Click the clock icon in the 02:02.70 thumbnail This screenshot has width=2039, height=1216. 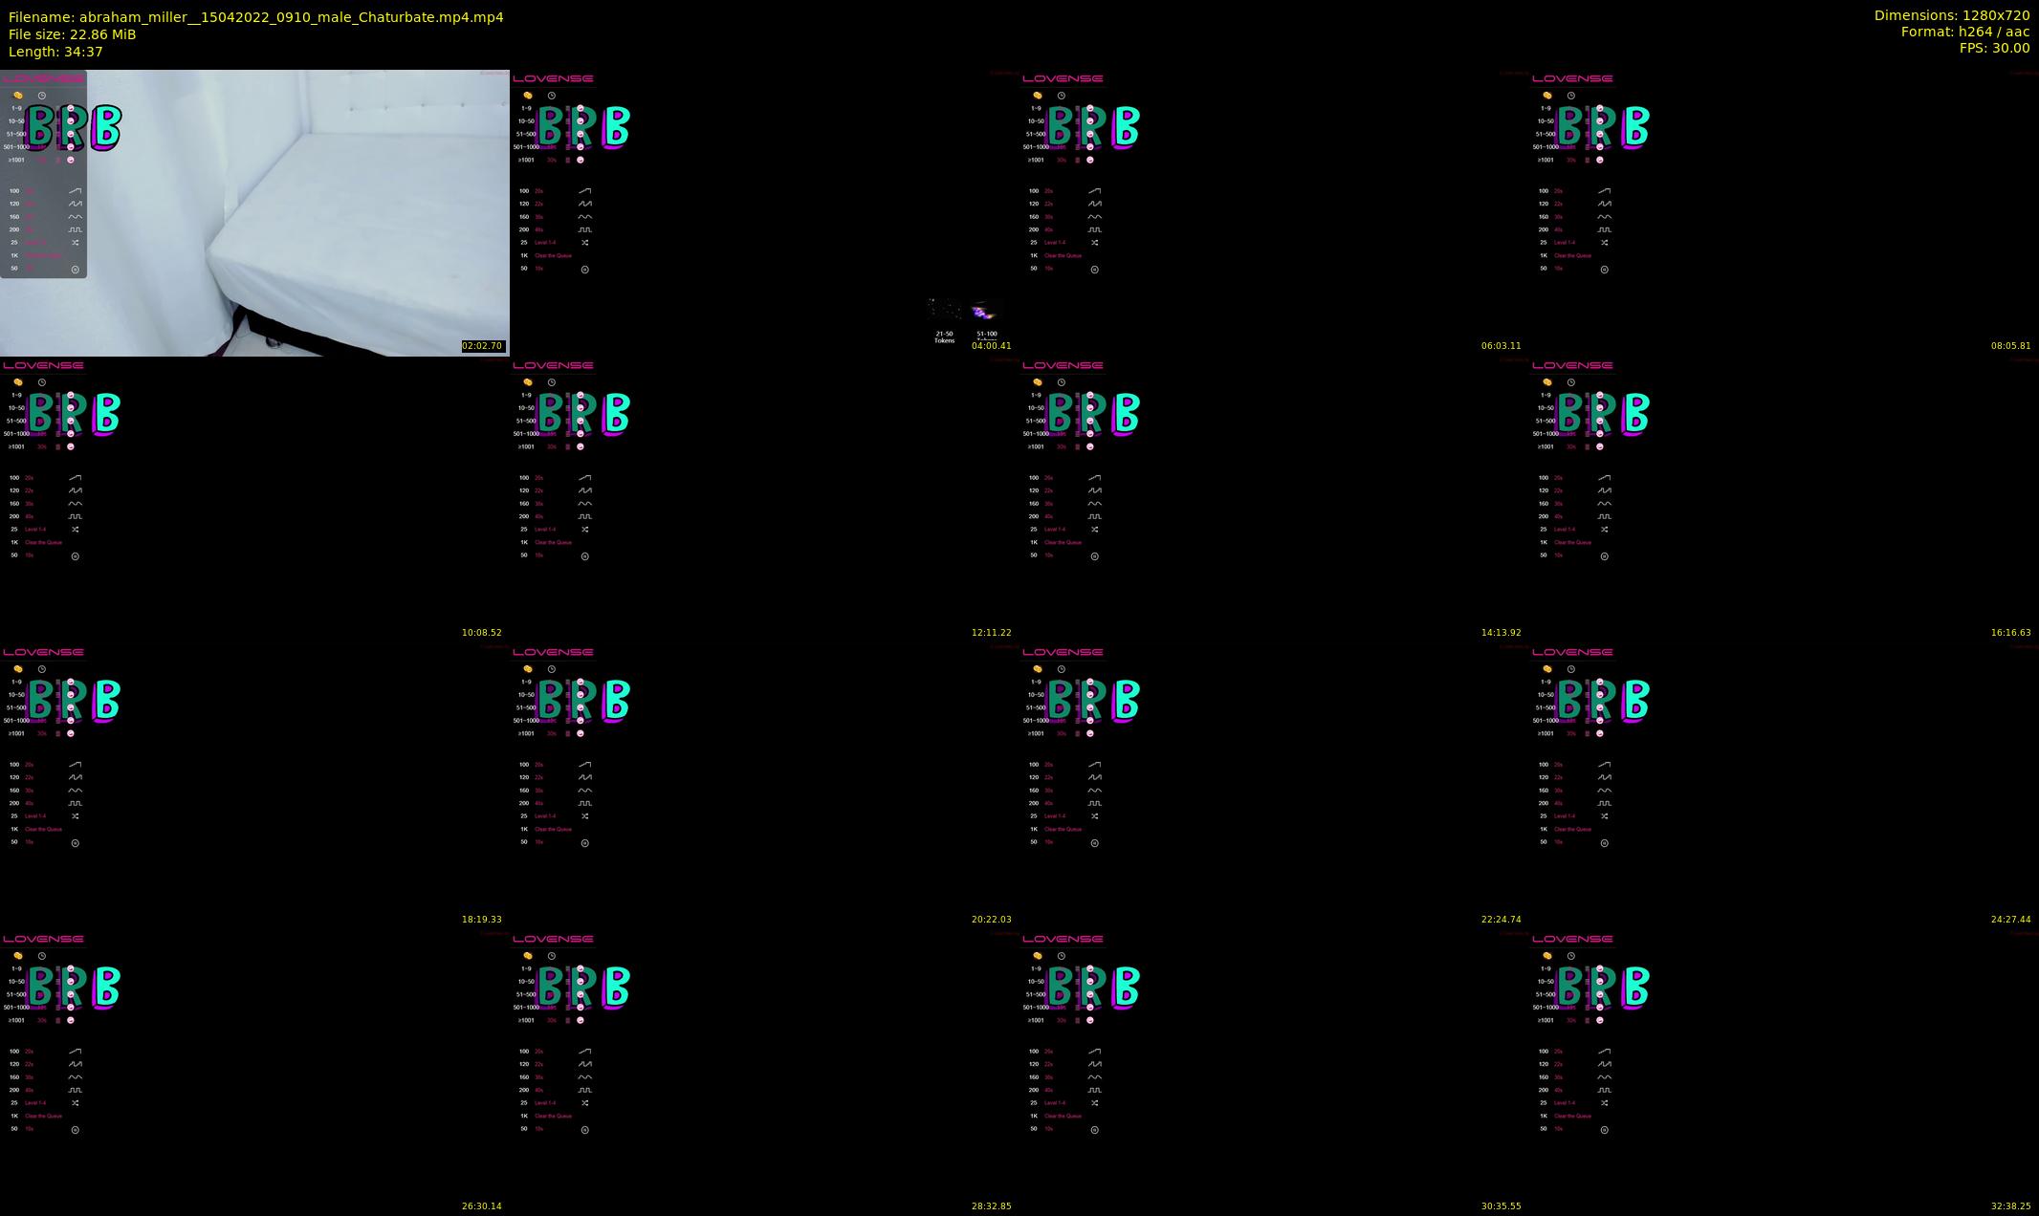pos(42,96)
